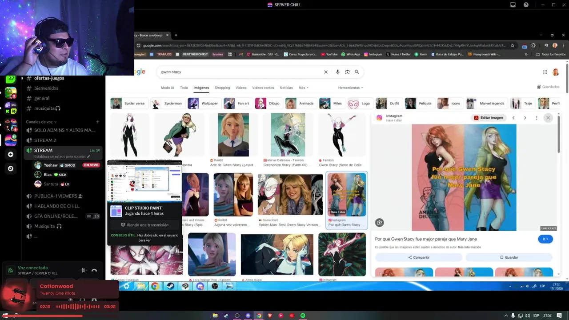This screenshot has height=320, width=569.
Task: Start a Google voice search
Action: (337, 72)
